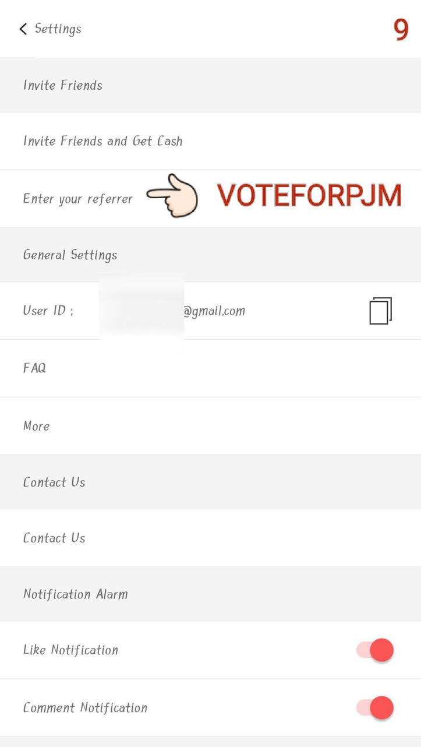The width and height of the screenshot is (421, 747).
Task: Copy the User ID with the copy icon
Action: (380, 311)
